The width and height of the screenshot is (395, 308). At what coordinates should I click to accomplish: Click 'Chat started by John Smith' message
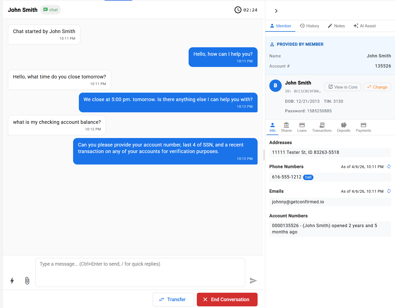44,34
